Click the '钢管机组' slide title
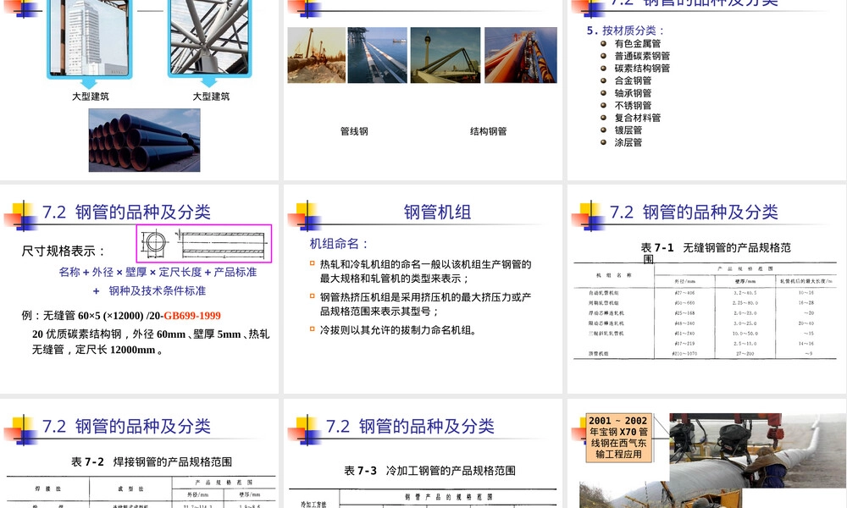The height and width of the screenshot is (508, 847). (438, 213)
